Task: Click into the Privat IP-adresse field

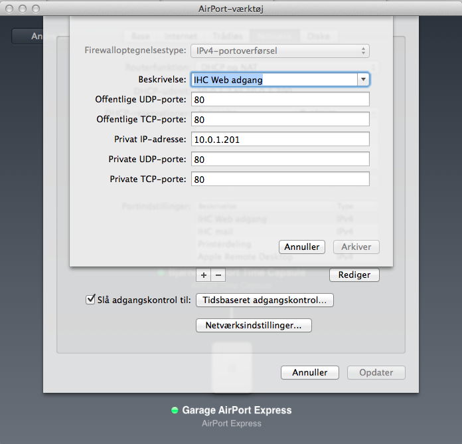Action: (279, 140)
